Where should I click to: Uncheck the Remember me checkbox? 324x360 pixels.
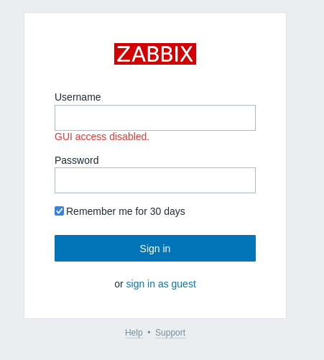(x=59, y=211)
